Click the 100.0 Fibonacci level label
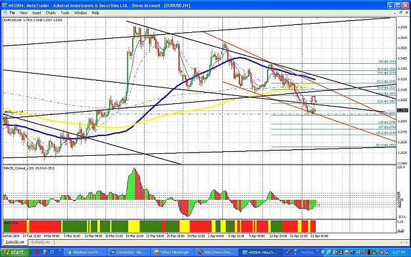The height and width of the screenshot is (257, 411). (x=387, y=62)
